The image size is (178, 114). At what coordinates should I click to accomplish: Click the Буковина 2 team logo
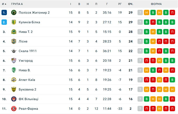pyautogui.click(x=14, y=89)
